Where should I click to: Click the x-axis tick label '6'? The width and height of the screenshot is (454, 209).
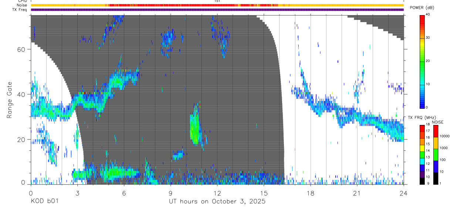(x=124, y=193)
